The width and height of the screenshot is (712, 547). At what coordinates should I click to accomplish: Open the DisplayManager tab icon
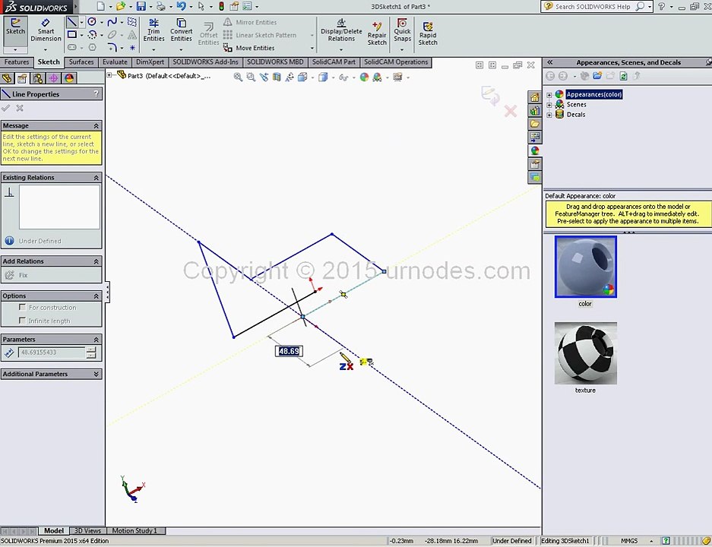(69, 78)
